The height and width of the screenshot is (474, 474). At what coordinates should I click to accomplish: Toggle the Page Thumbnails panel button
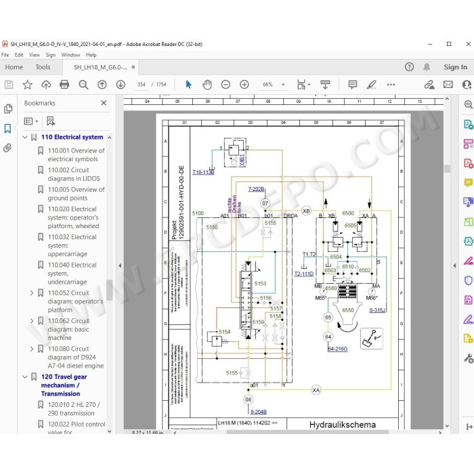[x=8, y=109]
